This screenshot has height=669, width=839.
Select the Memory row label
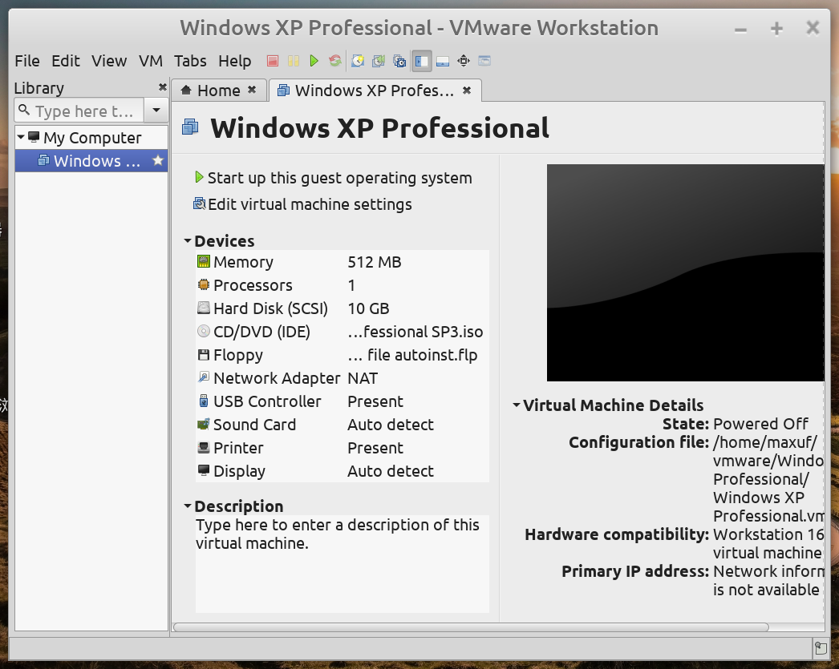[x=243, y=262]
